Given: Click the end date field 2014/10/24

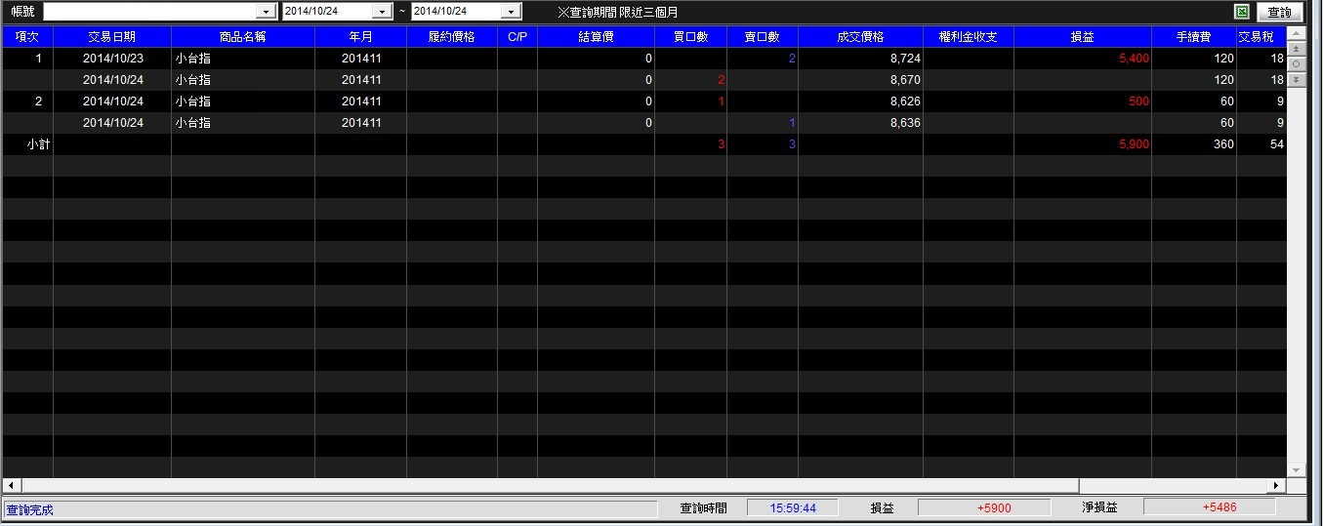Looking at the screenshot, I should [x=457, y=11].
